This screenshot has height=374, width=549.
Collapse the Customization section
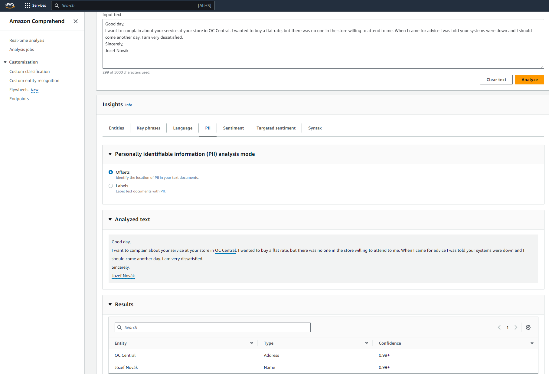click(5, 62)
